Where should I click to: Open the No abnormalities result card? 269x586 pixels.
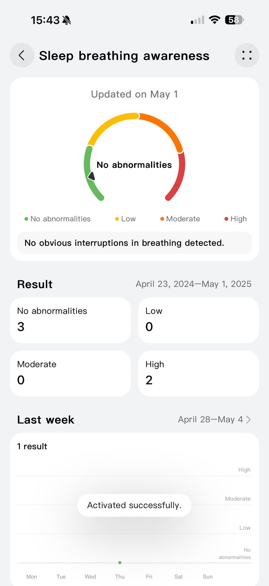70,320
